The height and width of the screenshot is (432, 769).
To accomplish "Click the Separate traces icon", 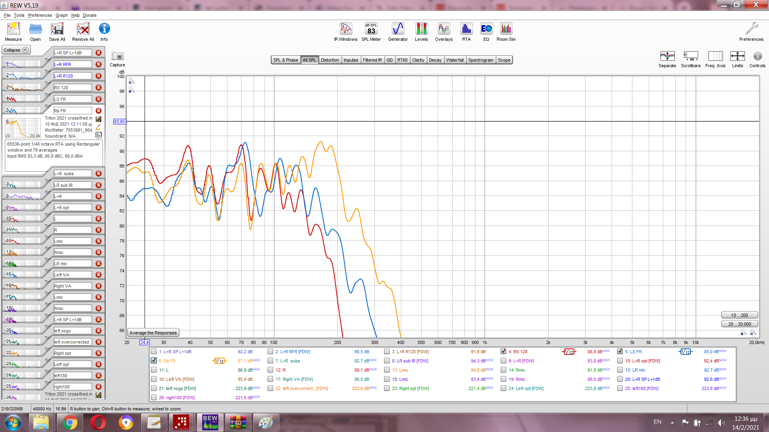I will tap(667, 56).
